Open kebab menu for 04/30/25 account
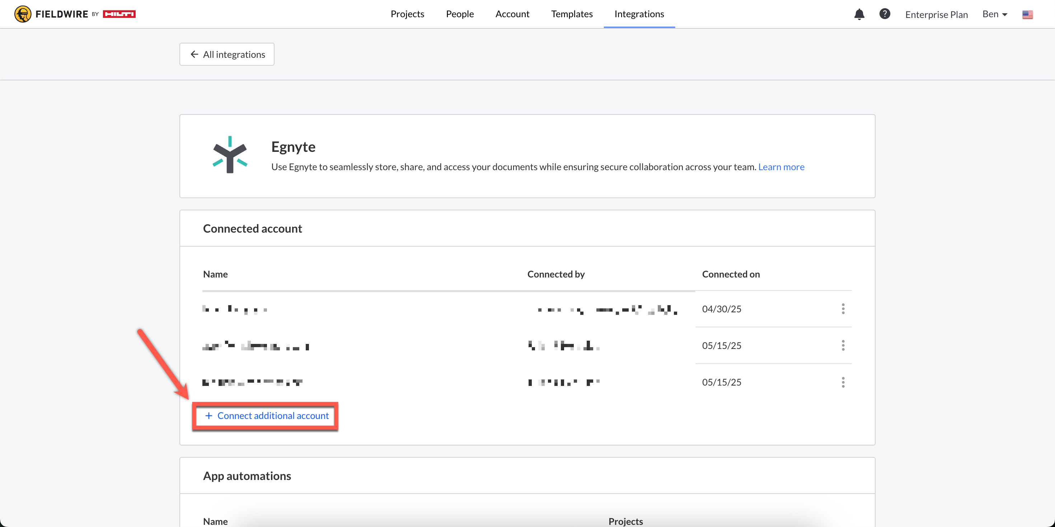The width and height of the screenshot is (1055, 527). 843,309
